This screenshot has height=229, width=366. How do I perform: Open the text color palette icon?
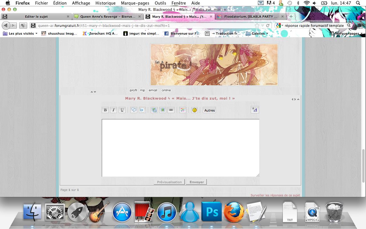(x=183, y=110)
